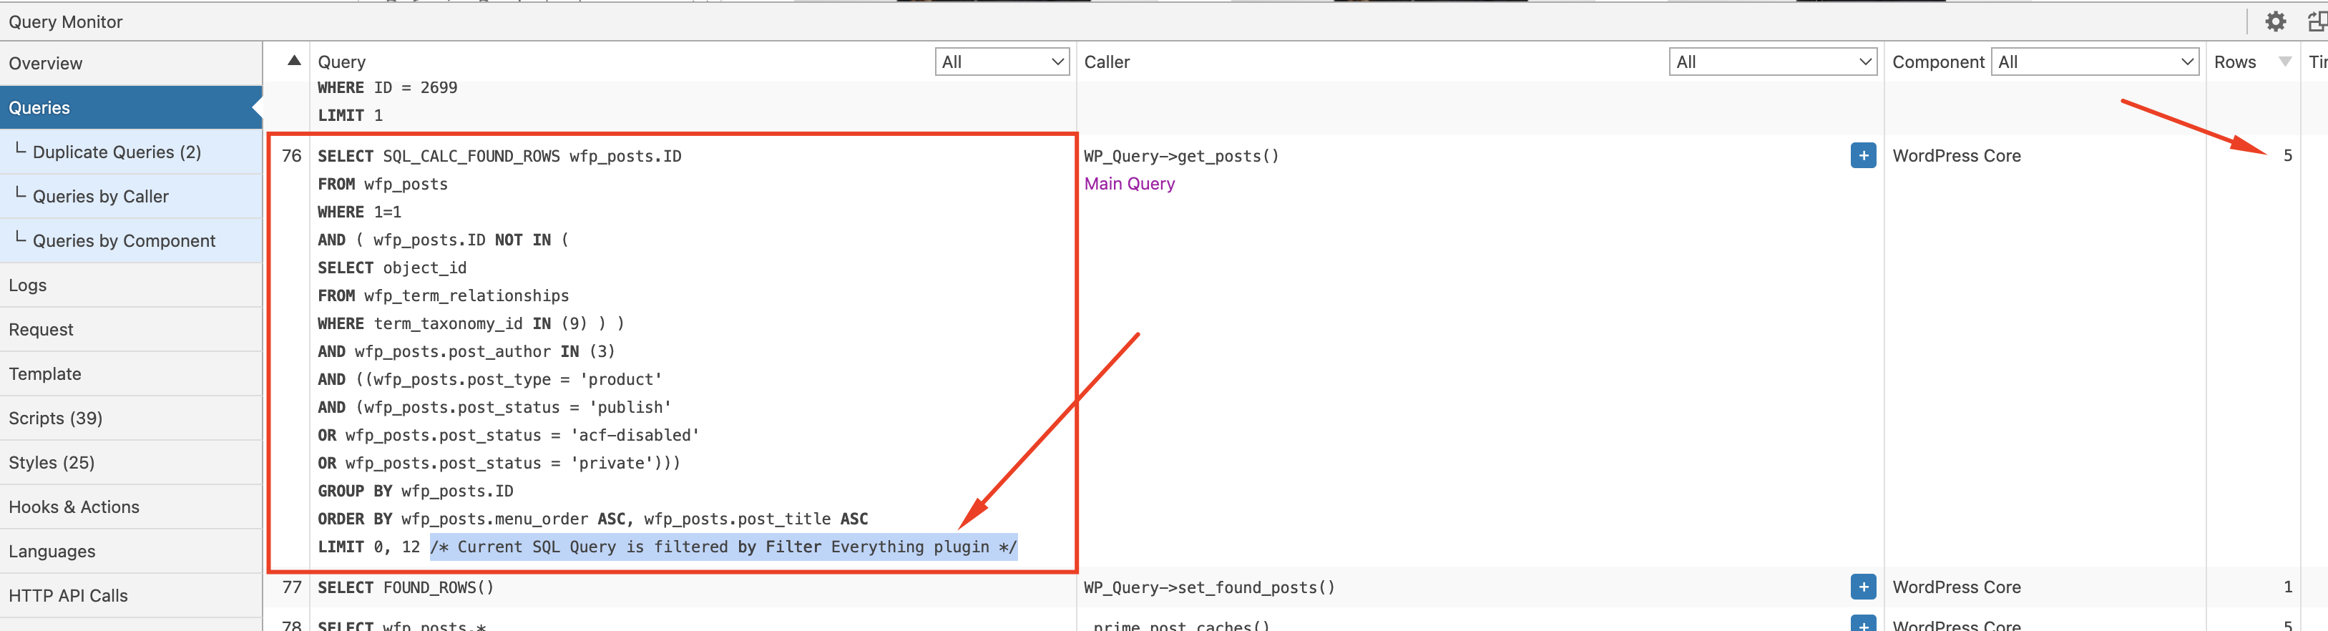Sort by Rows column arrow
The image size is (2328, 631).
tap(2284, 62)
